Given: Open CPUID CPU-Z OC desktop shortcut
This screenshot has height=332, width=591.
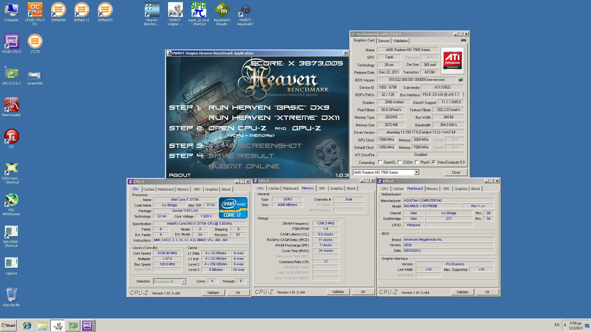Looking at the screenshot, I should point(35,14).
